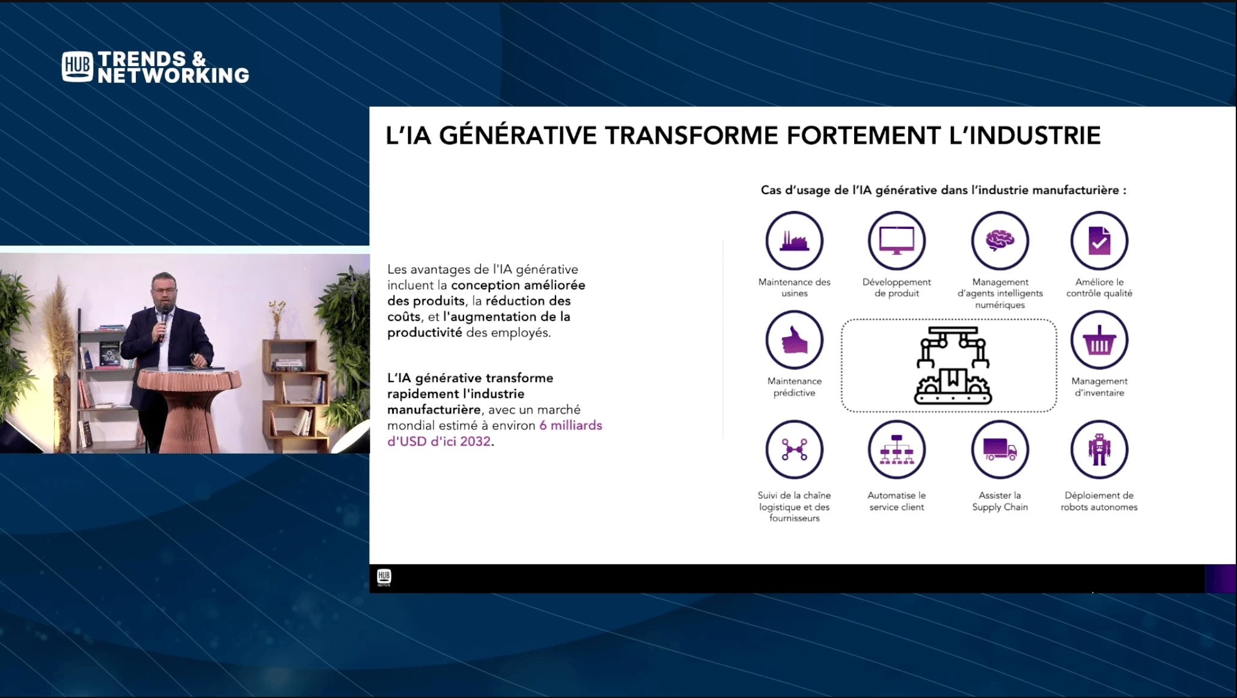Click the central robotic assembly line illustration
Viewport: 1237px width, 698px height.
pyautogui.click(x=953, y=365)
